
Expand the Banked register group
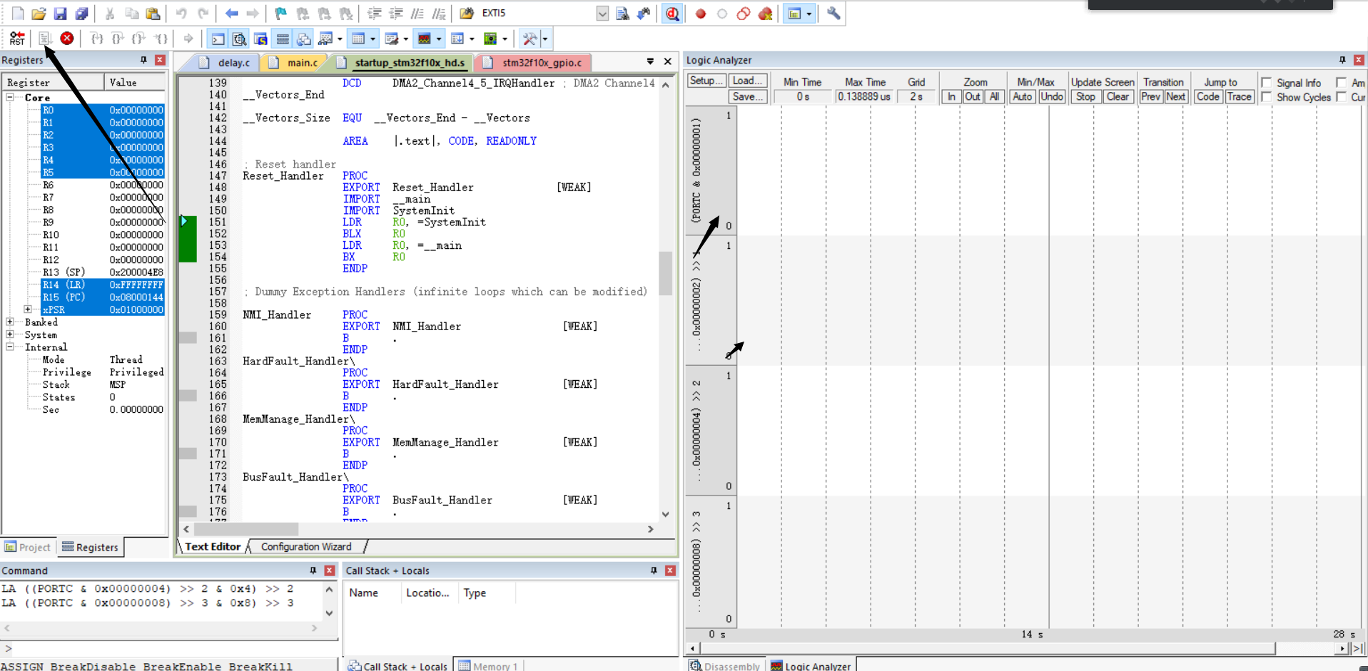click(x=11, y=322)
